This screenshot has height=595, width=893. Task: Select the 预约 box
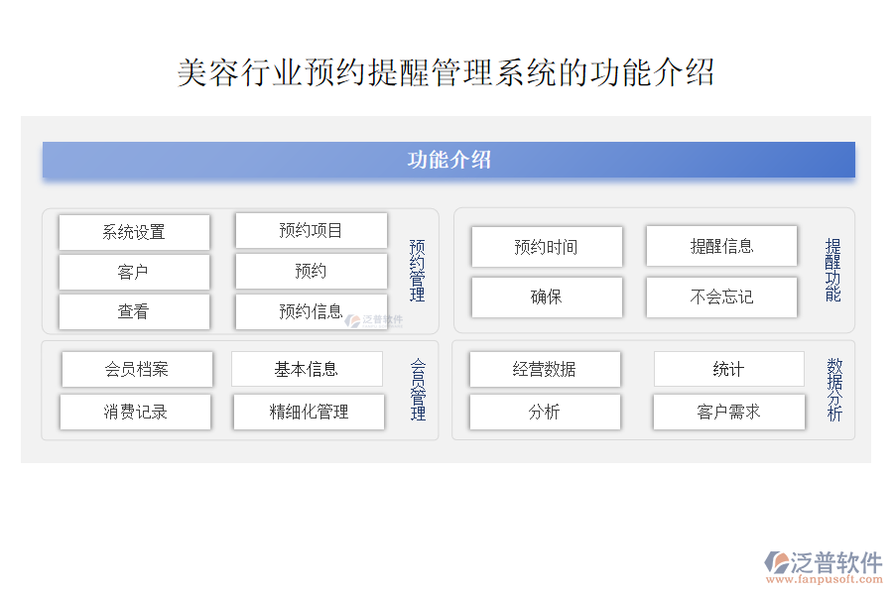pyautogui.click(x=311, y=271)
